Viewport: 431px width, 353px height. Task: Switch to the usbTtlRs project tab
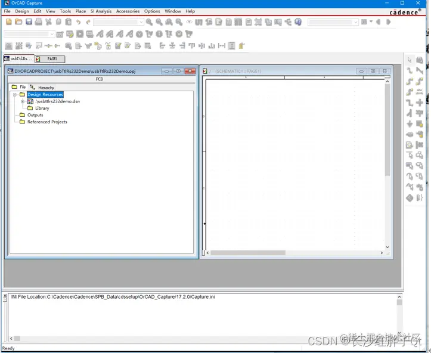pyautogui.click(x=18, y=58)
